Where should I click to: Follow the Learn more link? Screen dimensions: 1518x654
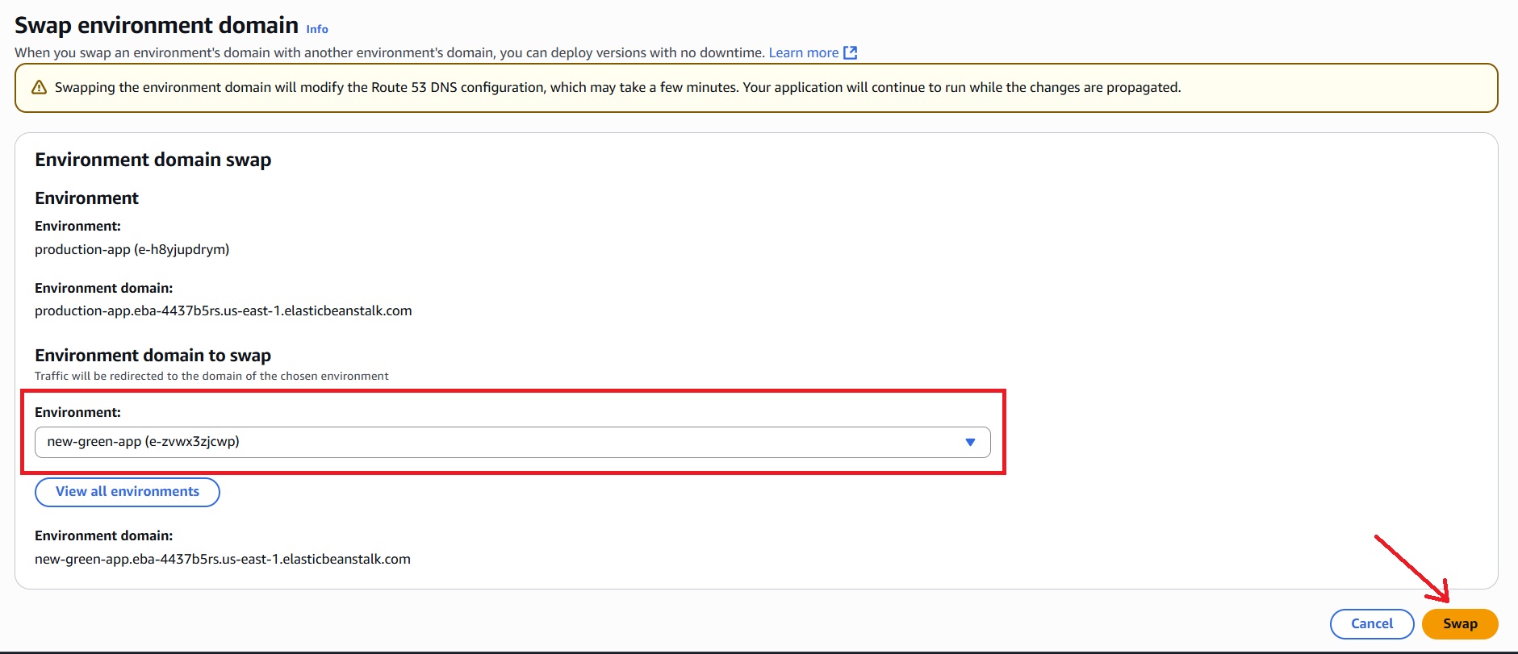pos(803,52)
